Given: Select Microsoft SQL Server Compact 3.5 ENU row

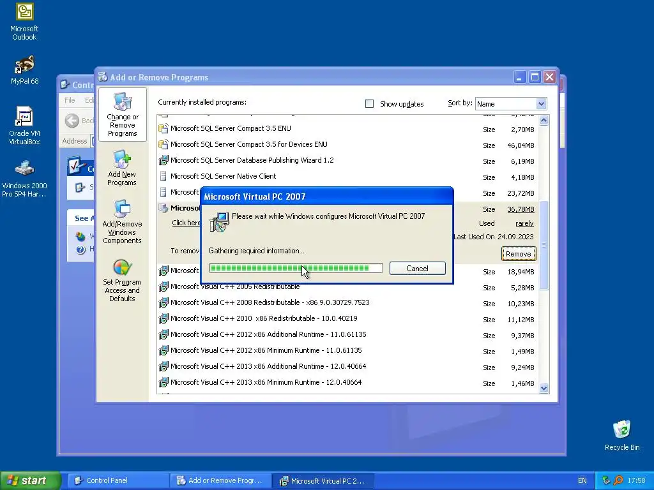Looking at the screenshot, I should [x=347, y=129].
